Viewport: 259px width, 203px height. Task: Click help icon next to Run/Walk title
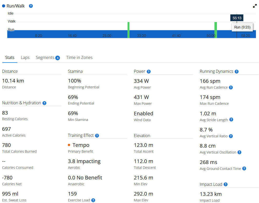[31, 6]
